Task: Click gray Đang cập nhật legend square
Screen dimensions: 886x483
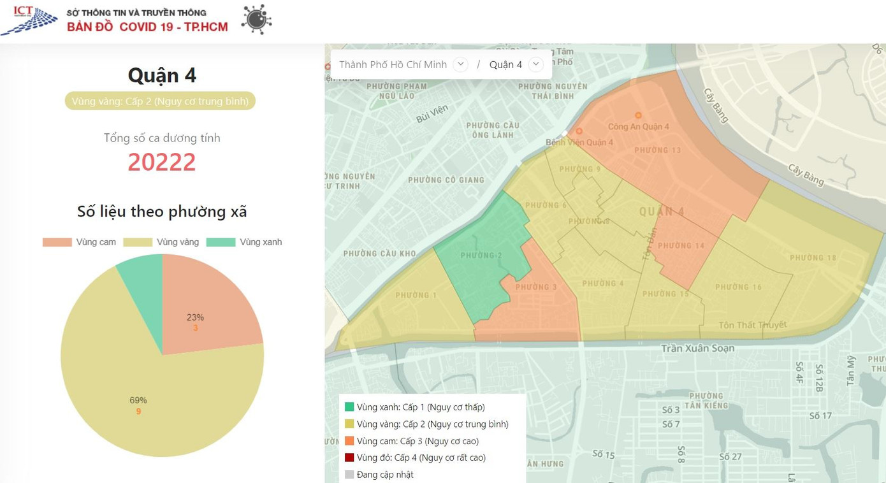Action: click(349, 475)
